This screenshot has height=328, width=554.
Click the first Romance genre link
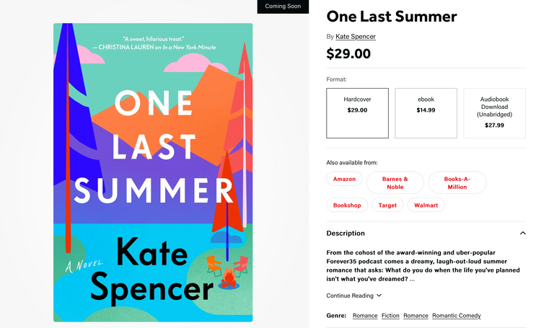point(364,316)
